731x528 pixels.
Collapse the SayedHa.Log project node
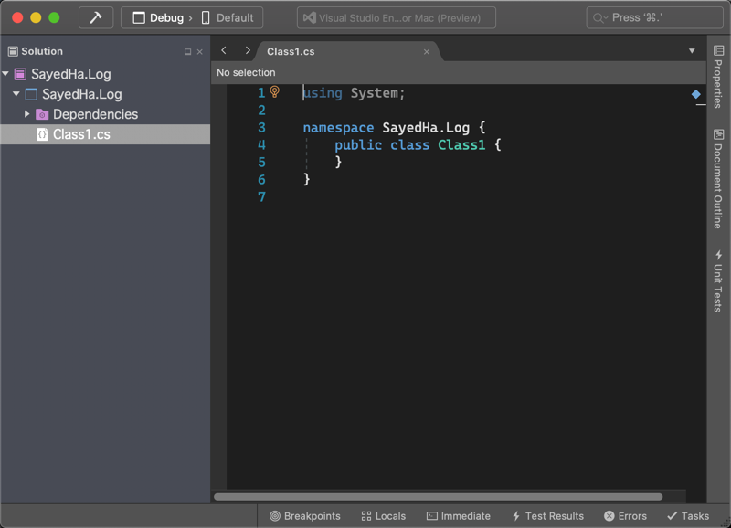(16, 94)
